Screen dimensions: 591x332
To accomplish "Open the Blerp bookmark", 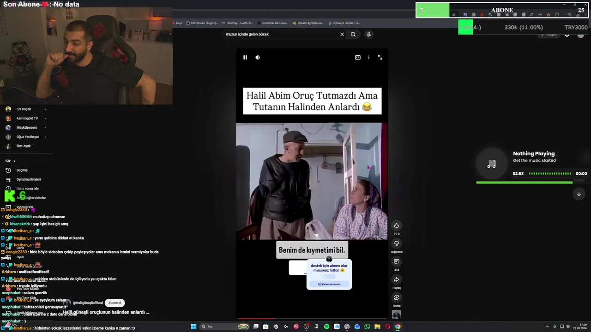I will click(x=178, y=23).
